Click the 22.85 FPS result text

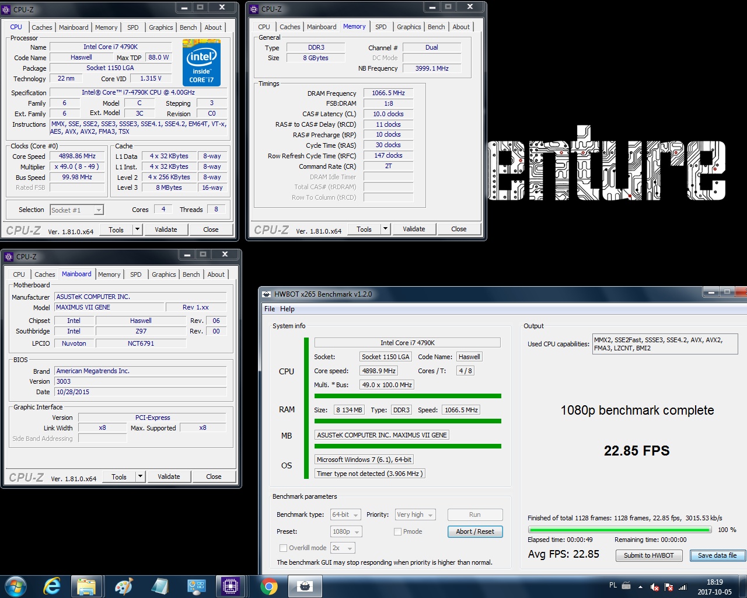click(x=637, y=451)
